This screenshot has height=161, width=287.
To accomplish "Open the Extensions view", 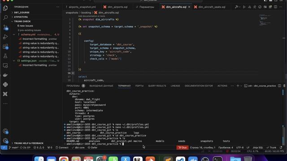I will click(x=5, y=47).
